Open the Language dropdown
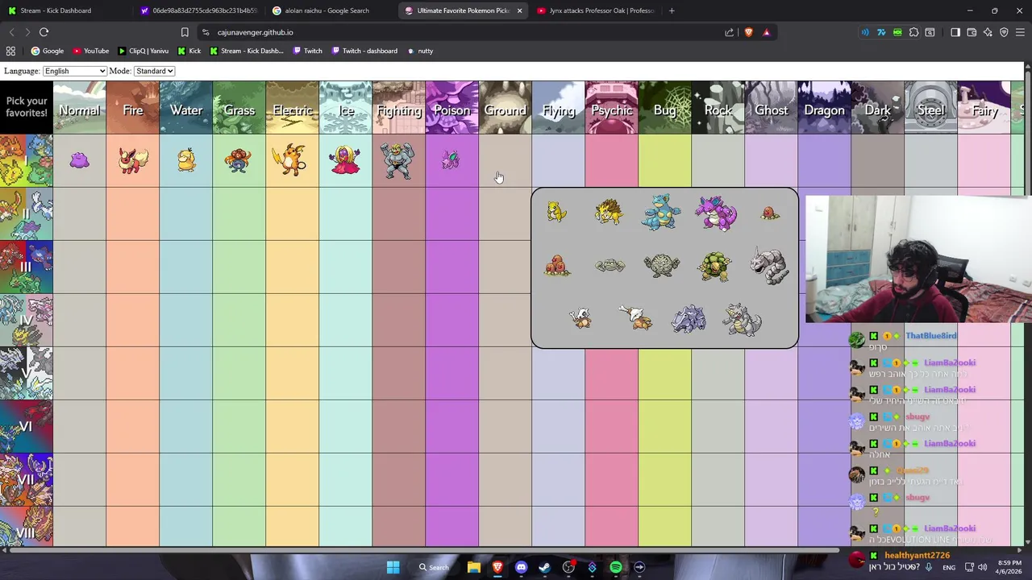This screenshot has height=580, width=1032. pyautogui.click(x=74, y=71)
